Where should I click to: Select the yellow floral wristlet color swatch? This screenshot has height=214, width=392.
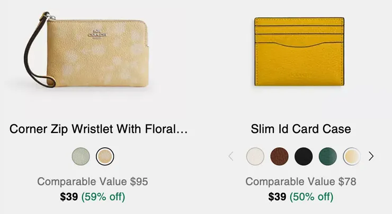105,156
